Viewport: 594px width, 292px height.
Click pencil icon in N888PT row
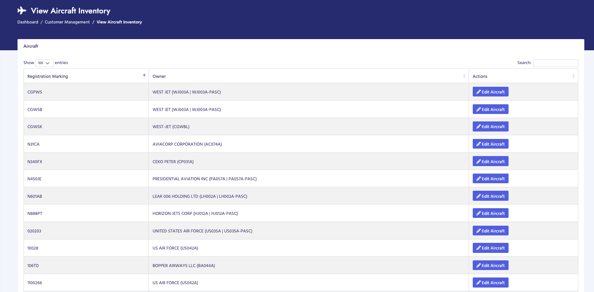coord(478,213)
